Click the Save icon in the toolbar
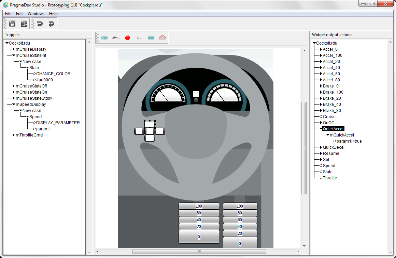Screen dimensions: 396x258 coord(12,23)
